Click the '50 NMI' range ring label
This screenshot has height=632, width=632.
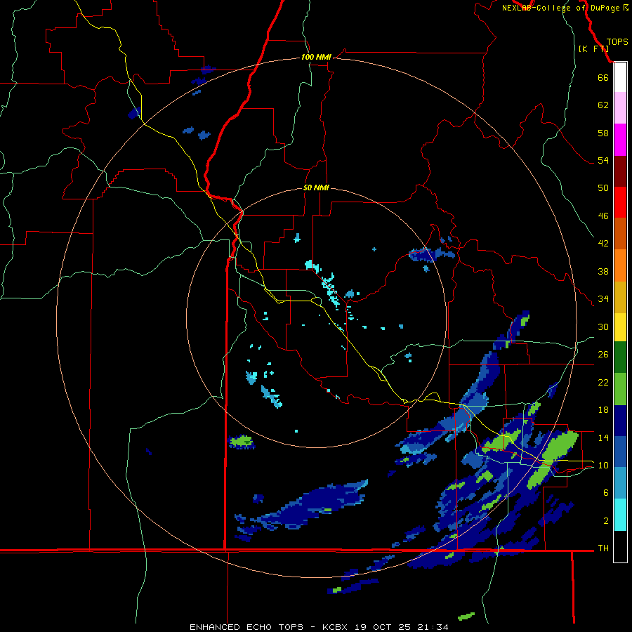pyautogui.click(x=316, y=187)
